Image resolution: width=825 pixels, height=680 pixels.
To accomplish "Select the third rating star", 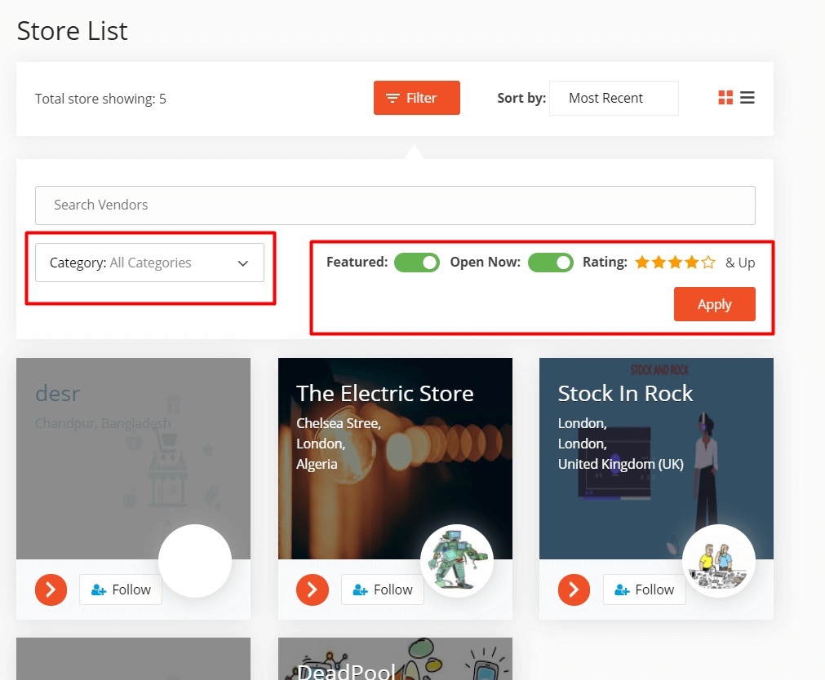I will 676,262.
